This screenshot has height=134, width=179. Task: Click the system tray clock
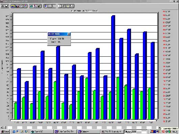point(175,132)
